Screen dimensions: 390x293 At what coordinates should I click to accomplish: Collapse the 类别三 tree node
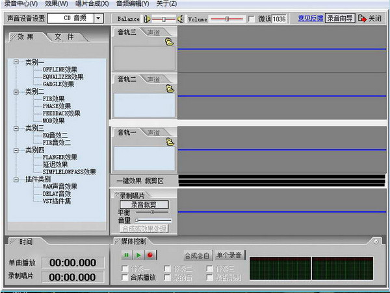click(x=16, y=128)
